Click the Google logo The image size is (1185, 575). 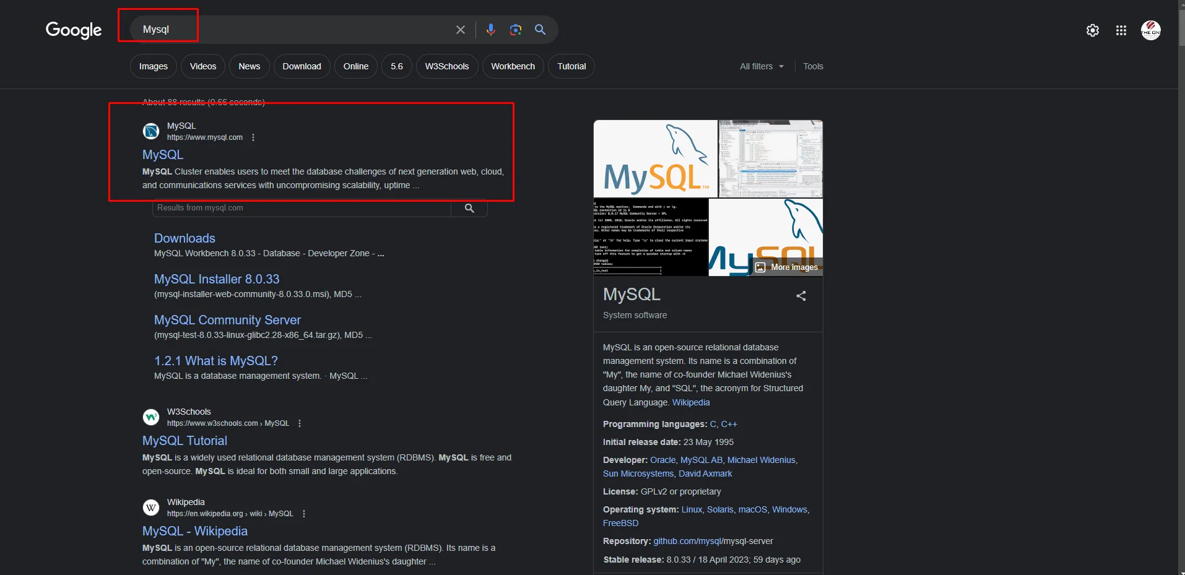(x=73, y=30)
